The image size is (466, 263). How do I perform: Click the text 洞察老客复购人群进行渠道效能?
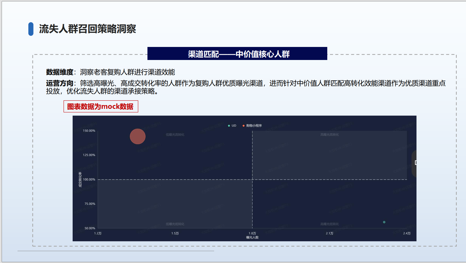click(x=127, y=72)
